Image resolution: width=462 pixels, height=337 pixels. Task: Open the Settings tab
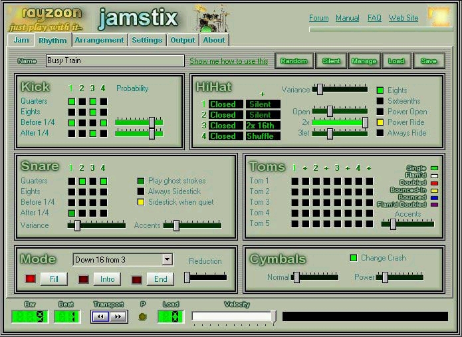[147, 40]
